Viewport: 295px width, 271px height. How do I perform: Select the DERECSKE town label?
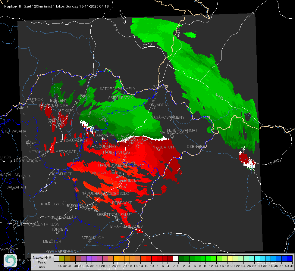(122, 203)
